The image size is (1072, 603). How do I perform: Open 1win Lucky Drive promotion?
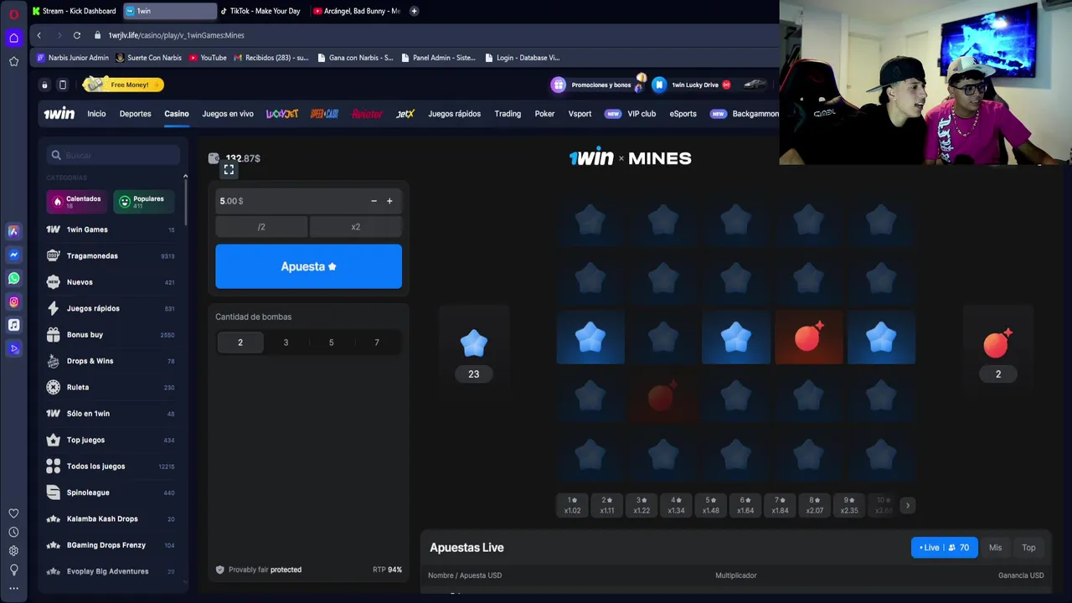[x=693, y=85]
